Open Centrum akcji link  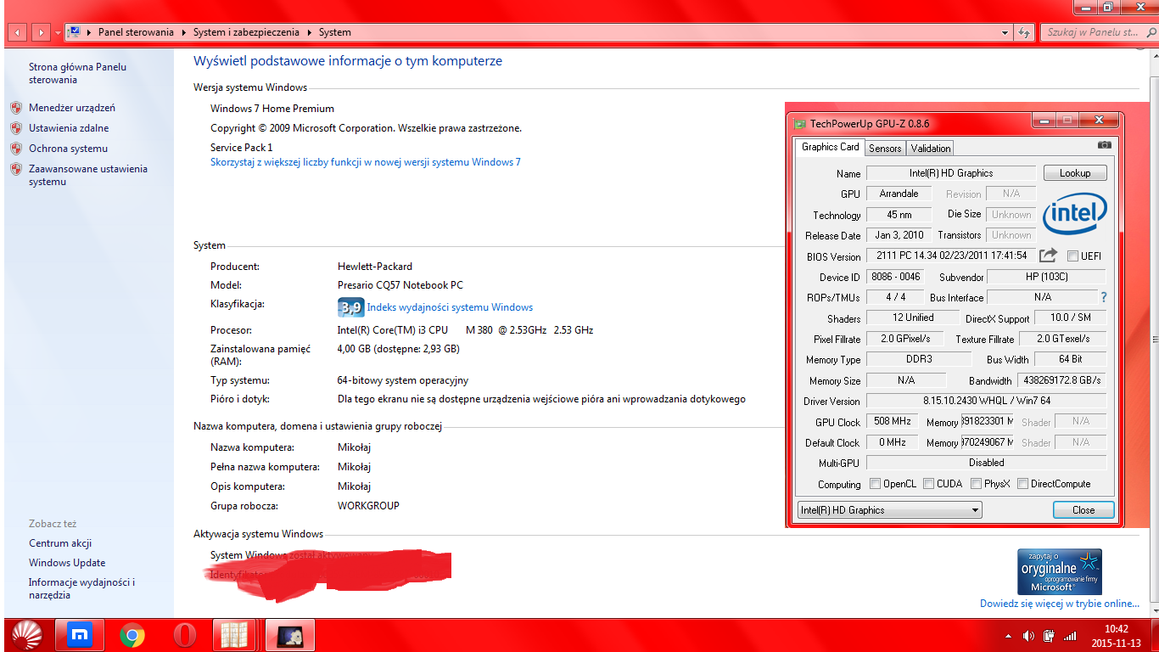click(x=60, y=543)
